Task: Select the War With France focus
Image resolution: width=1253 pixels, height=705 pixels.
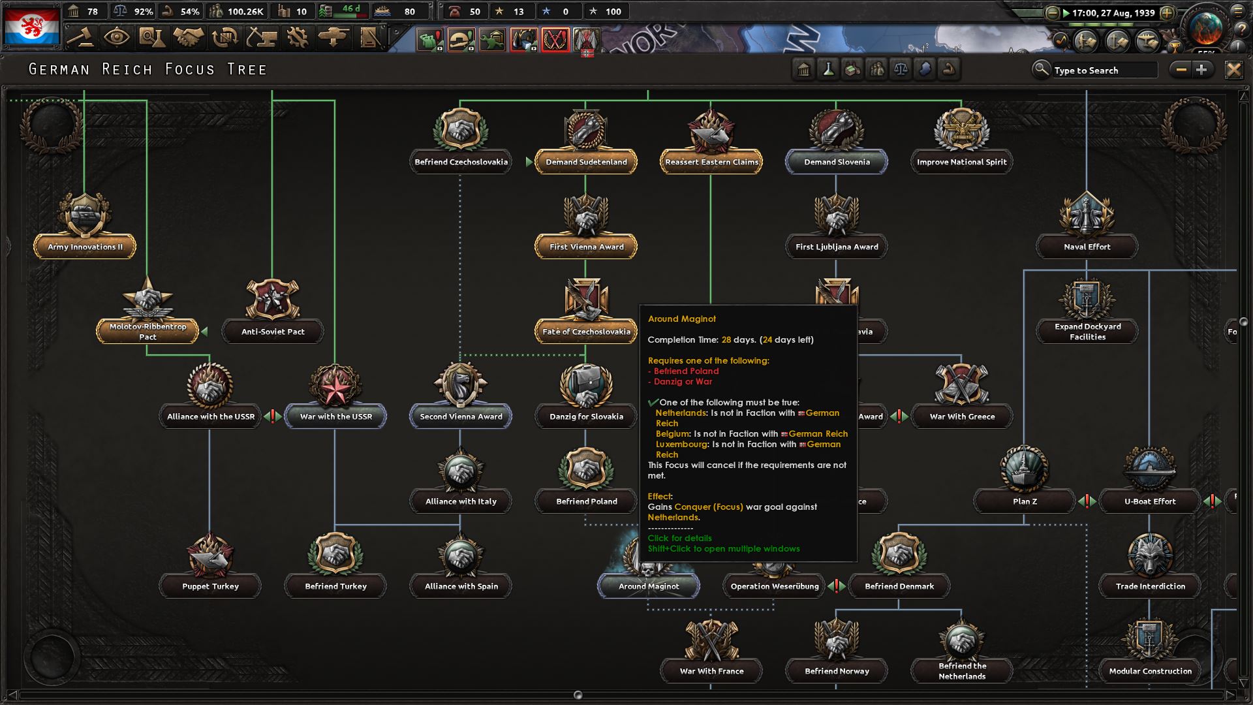Action: [711, 670]
